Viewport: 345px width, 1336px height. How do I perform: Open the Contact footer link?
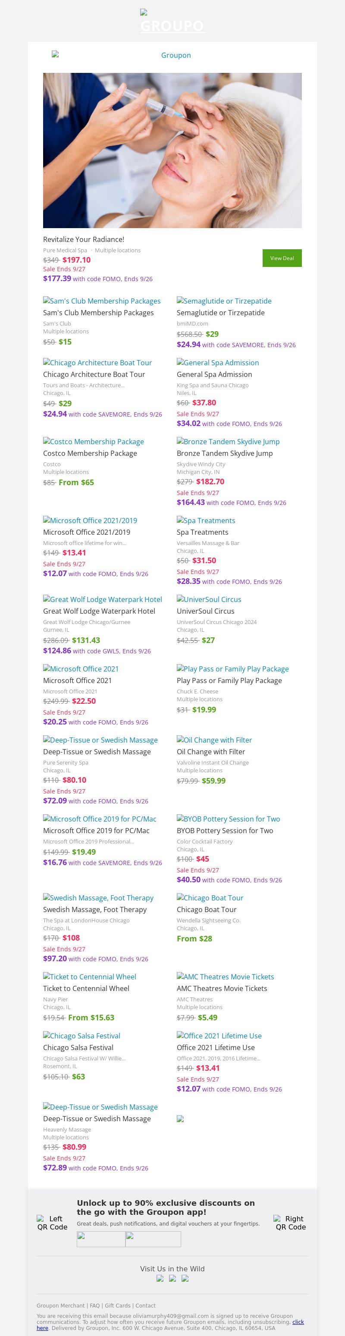(x=145, y=1305)
